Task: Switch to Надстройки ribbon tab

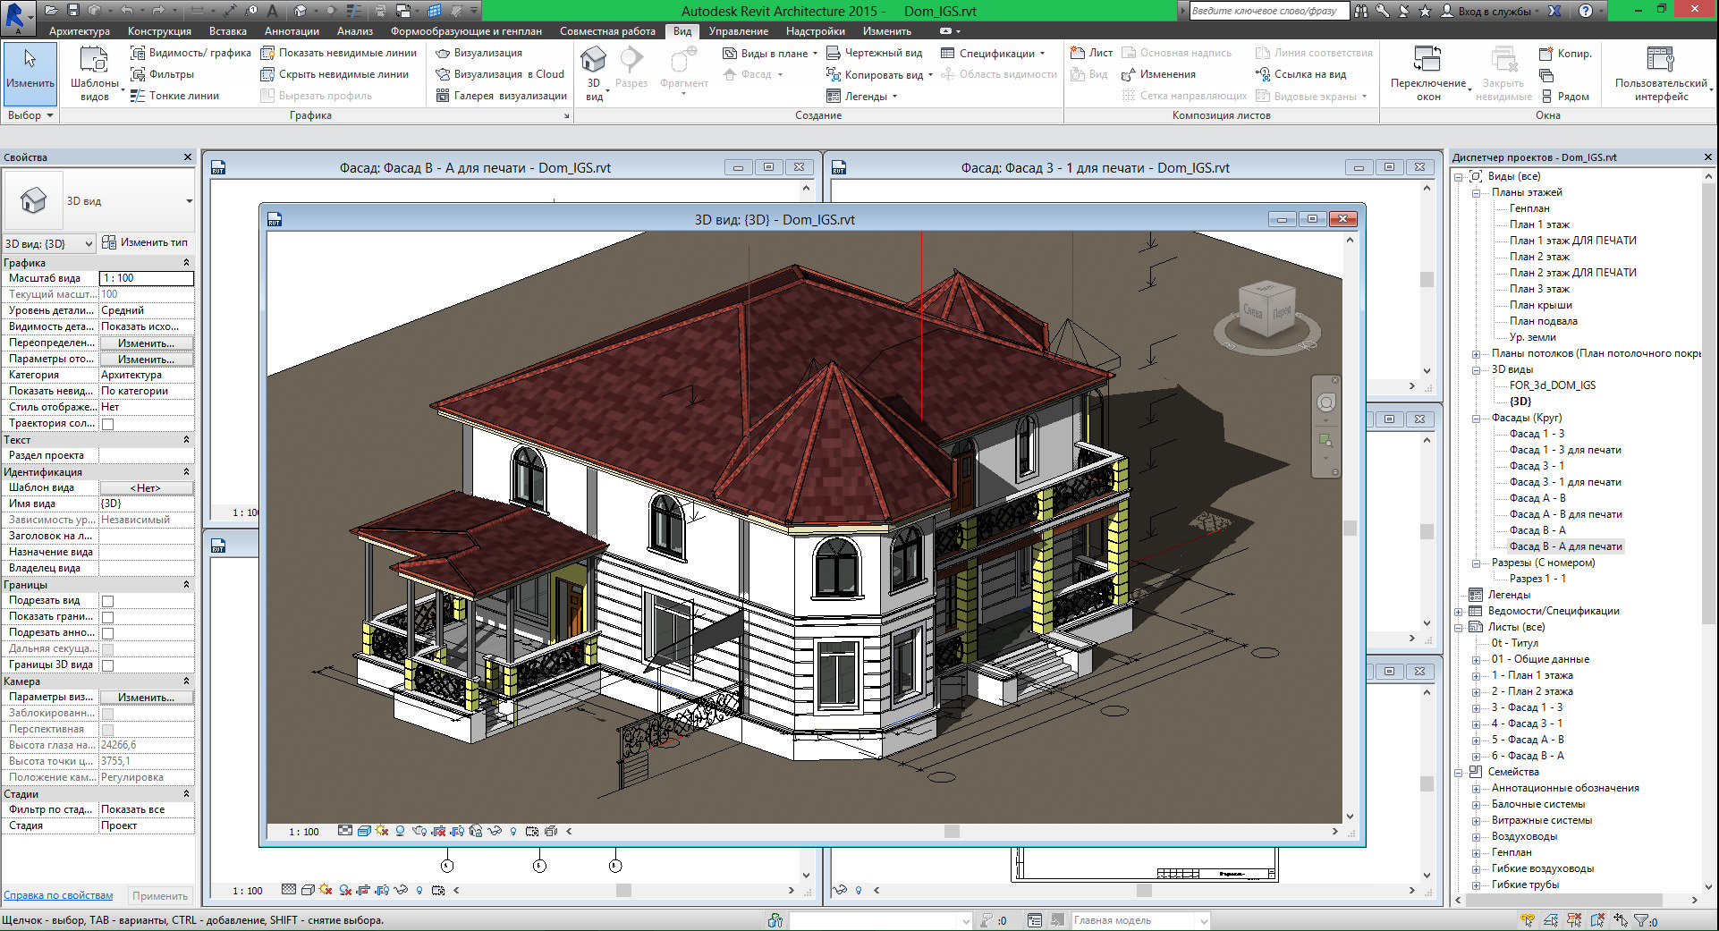Action: (x=816, y=31)
